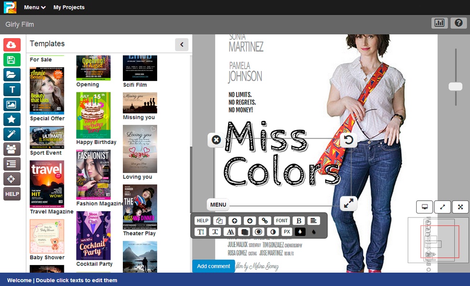Go to My Projects
Viewport: 470px width, 286px height.
click(x=69, y=7)
